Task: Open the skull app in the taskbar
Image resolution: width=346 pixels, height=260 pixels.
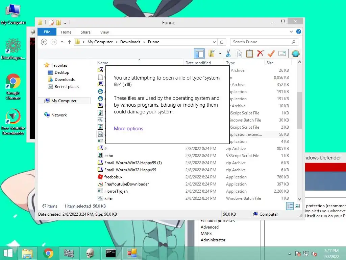Action: [90, 253]
